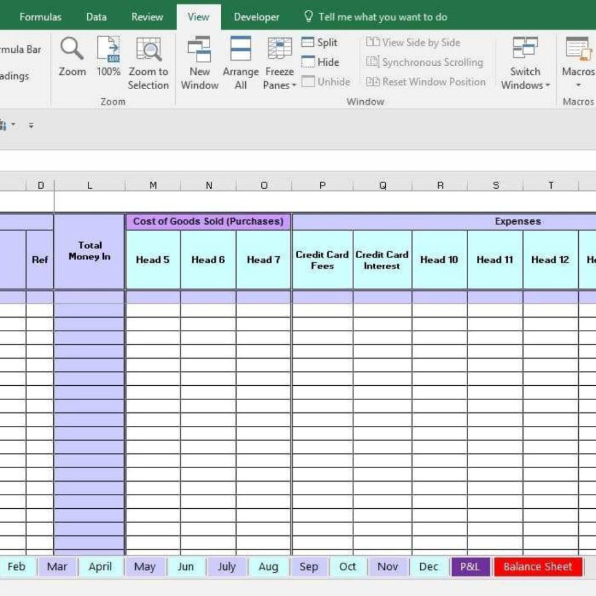
Task: Open the Macros dropdown arrow
Action: pos(578,85)
